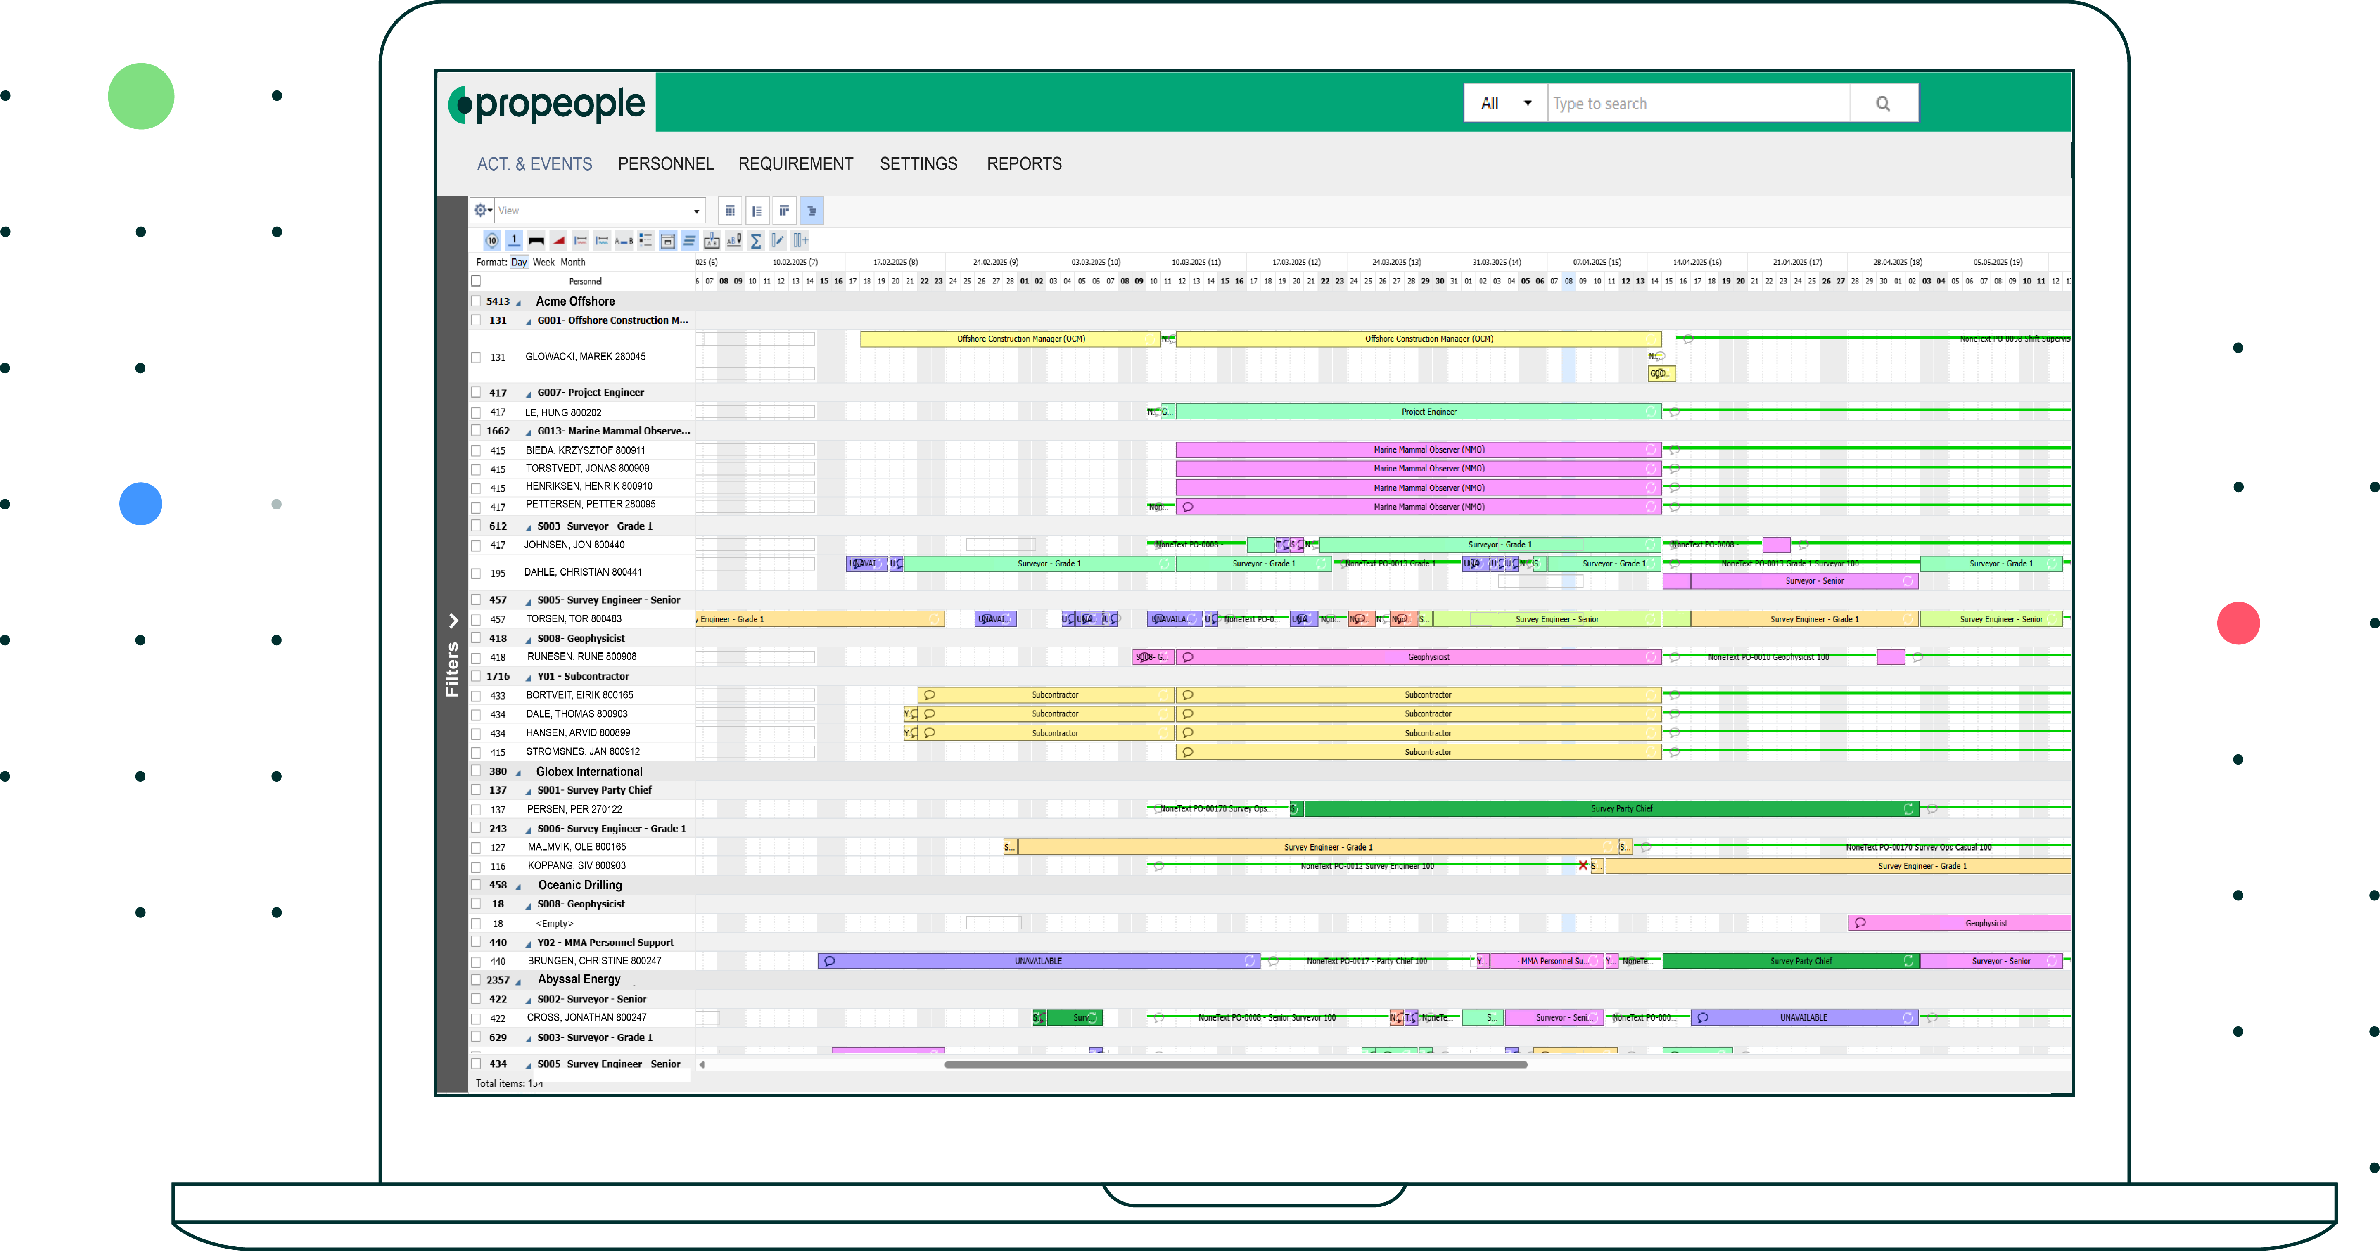This screenshot has height=1251, width=2380.
Task: Collapse the Globex International group
Action: click(518, 772)
